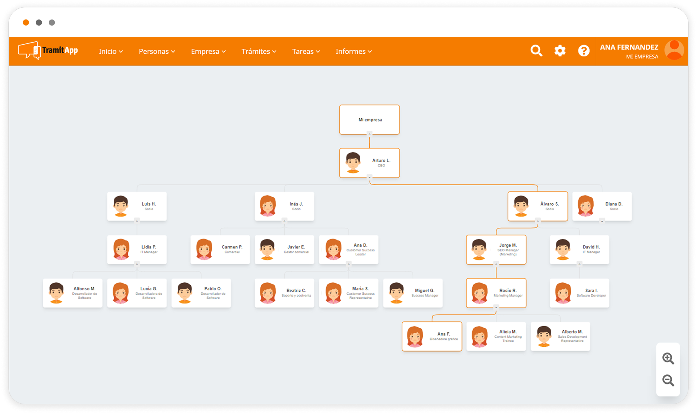Click the search magnifier icon
This screenshot has height=414, width=697.
[x=536, y=51]
